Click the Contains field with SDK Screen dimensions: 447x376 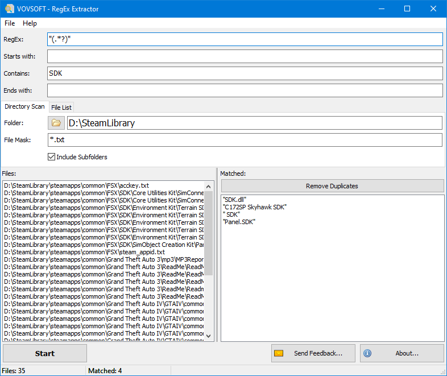tap(245, 73)
